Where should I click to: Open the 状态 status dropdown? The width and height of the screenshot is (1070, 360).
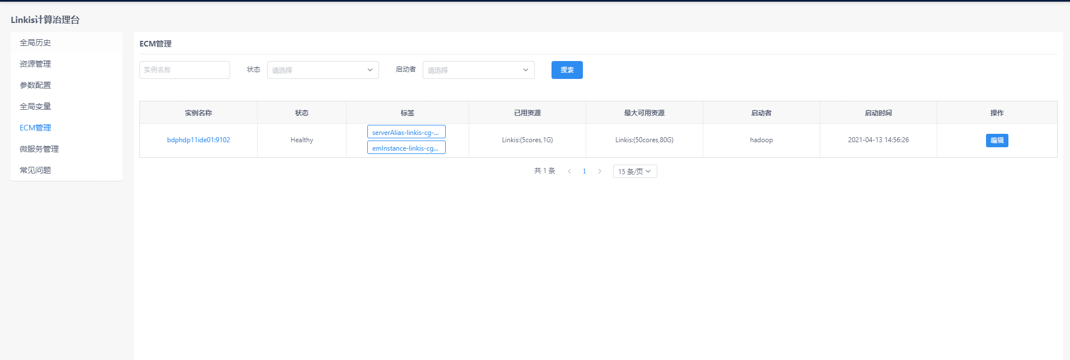(323, 70)
